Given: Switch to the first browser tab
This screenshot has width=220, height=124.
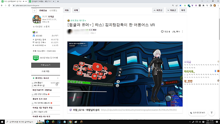Looking at the screenshot, I should [x=13, y=1].
